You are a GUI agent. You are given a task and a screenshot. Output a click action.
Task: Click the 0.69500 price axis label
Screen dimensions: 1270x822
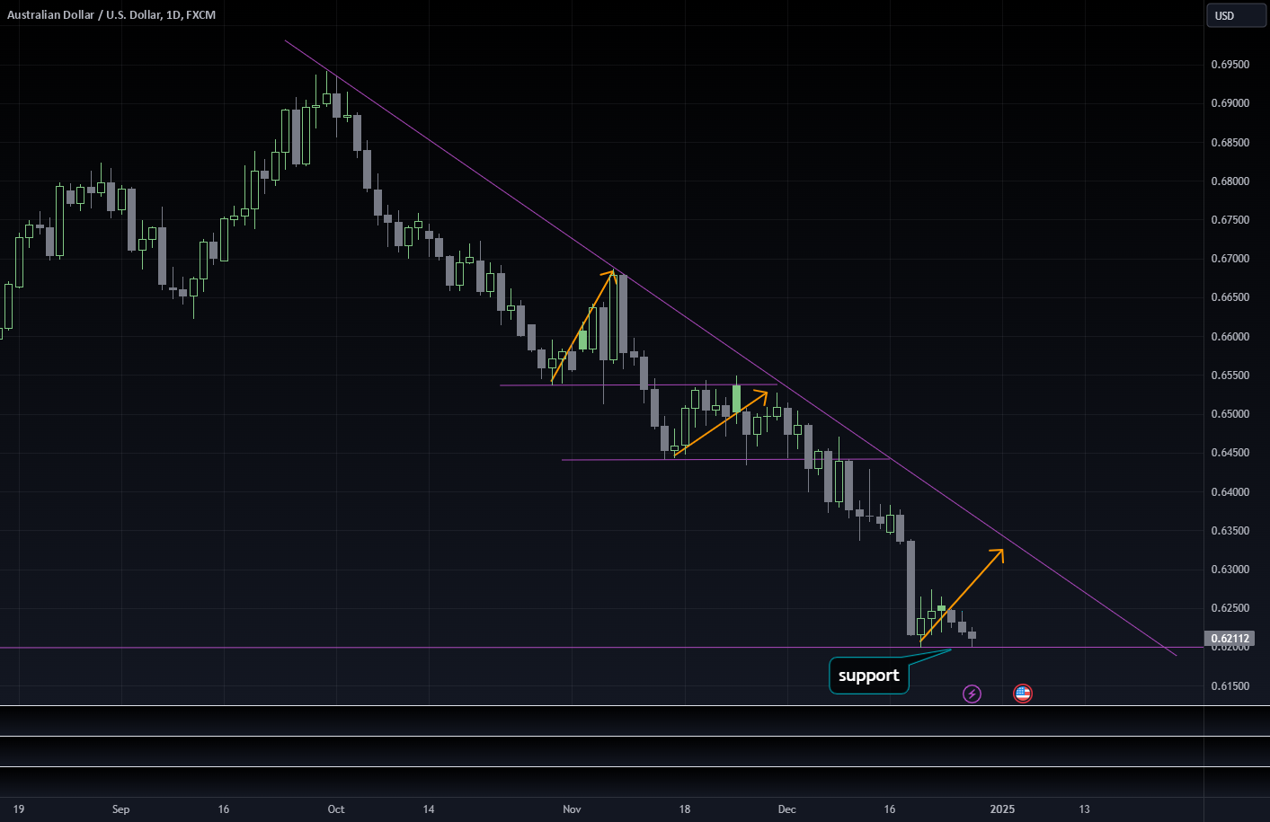click(1230, 65)
